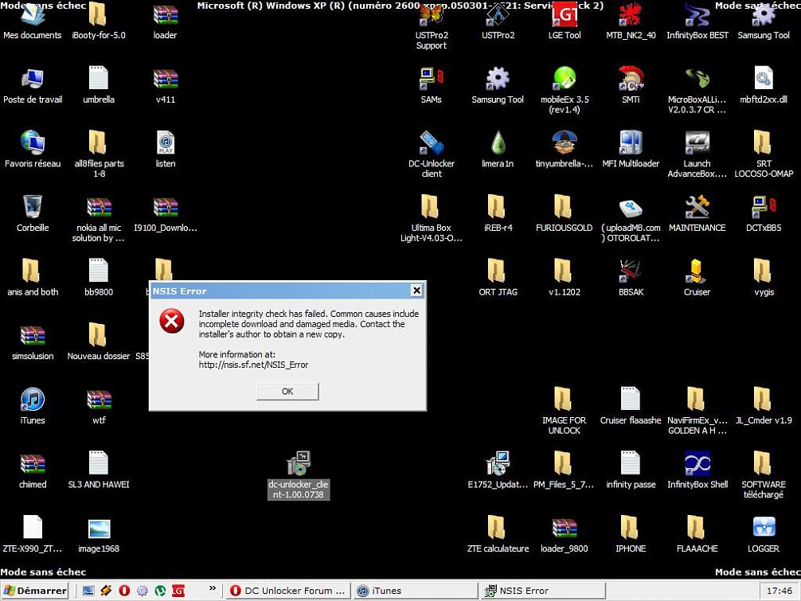Close the NSIS Error dialog
The width and height of the screenshot is (801, 601).
click(416, 291)
